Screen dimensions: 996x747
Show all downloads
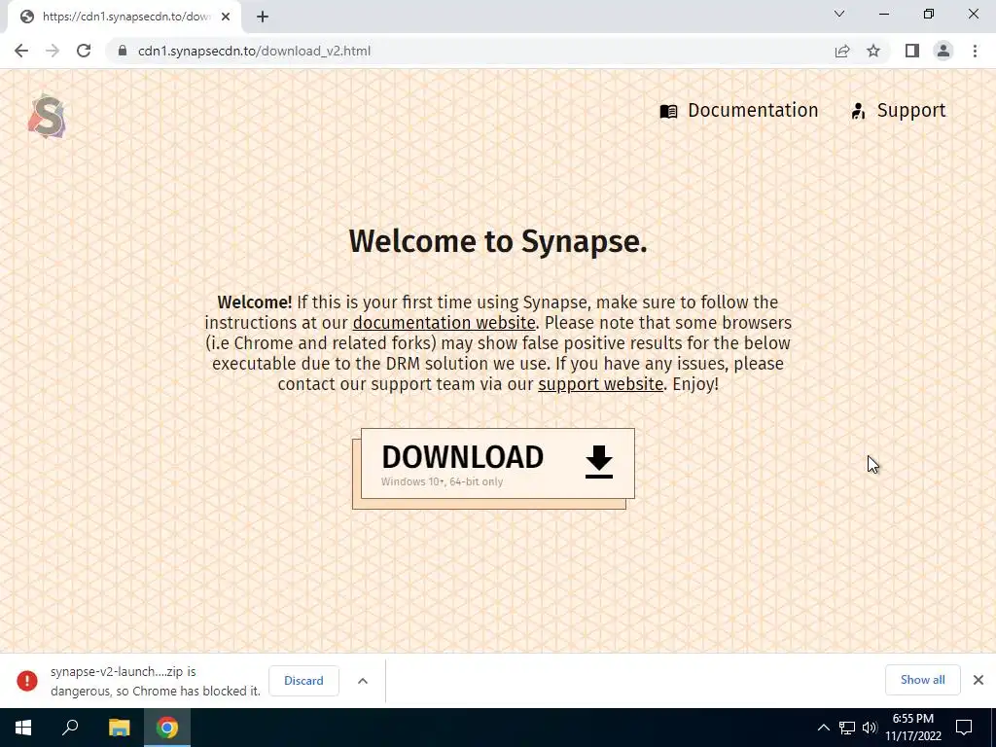(x=922, y=680)
